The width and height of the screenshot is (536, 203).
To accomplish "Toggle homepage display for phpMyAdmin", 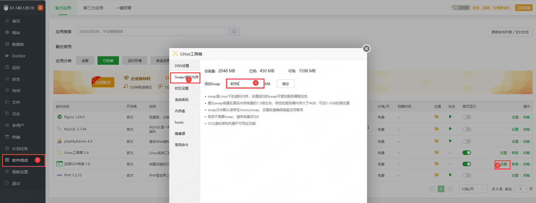I will (467, 141).
